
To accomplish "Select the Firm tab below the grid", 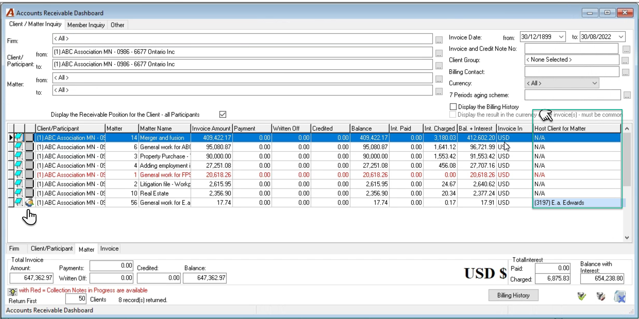I will point(14,249).
